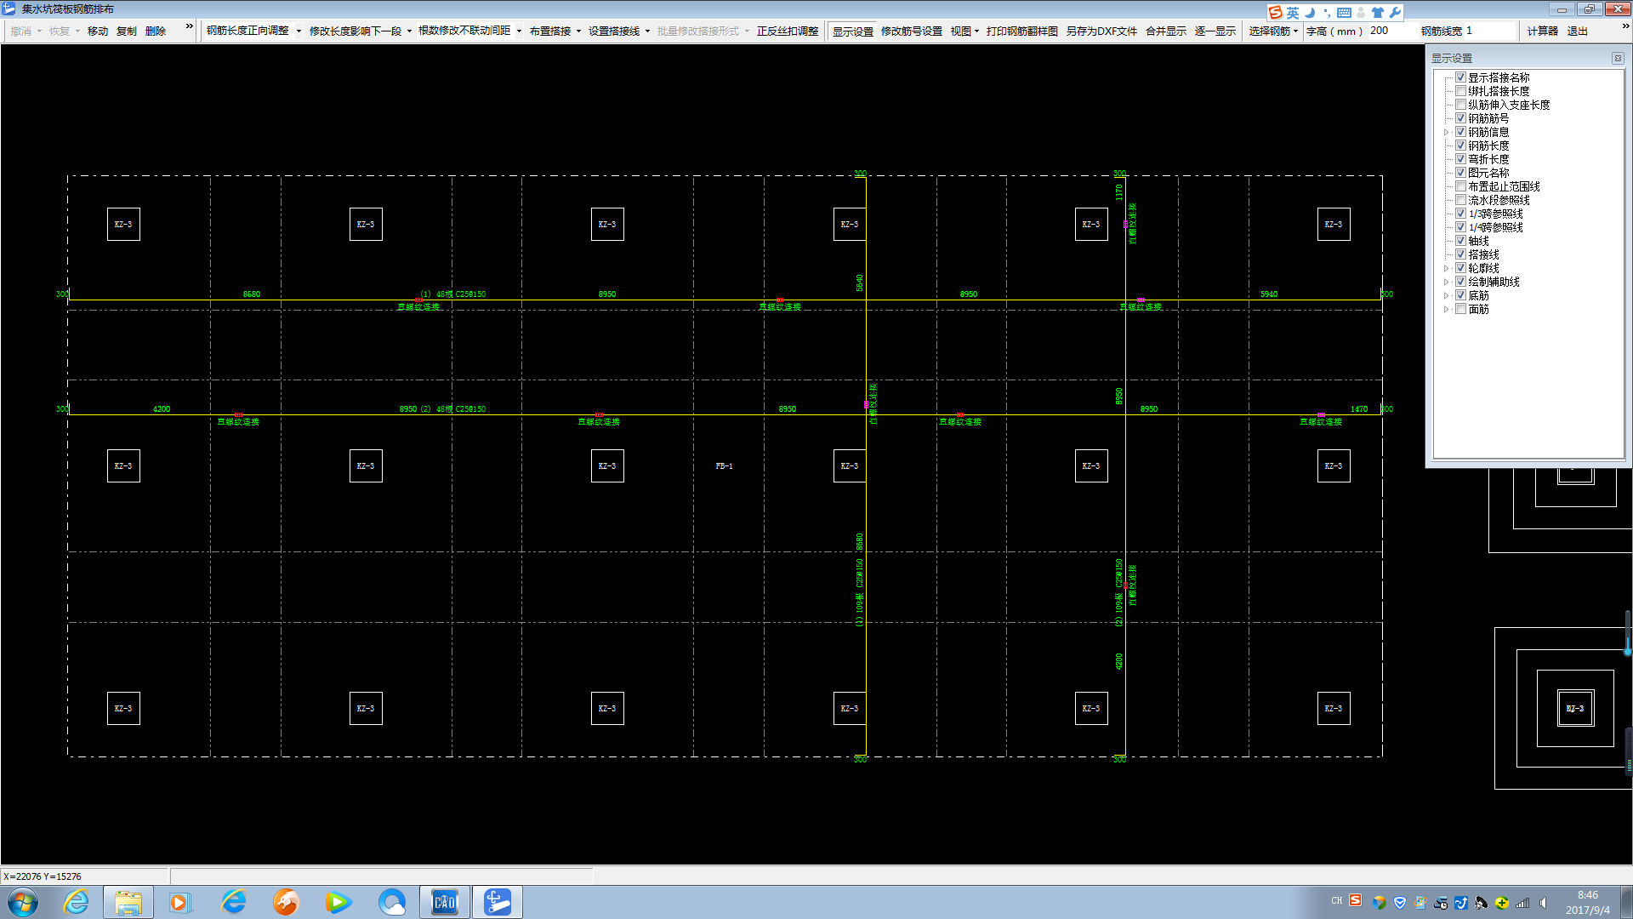Click Sogou soft keyboard icon
1633x919 pixels.
1344,12
